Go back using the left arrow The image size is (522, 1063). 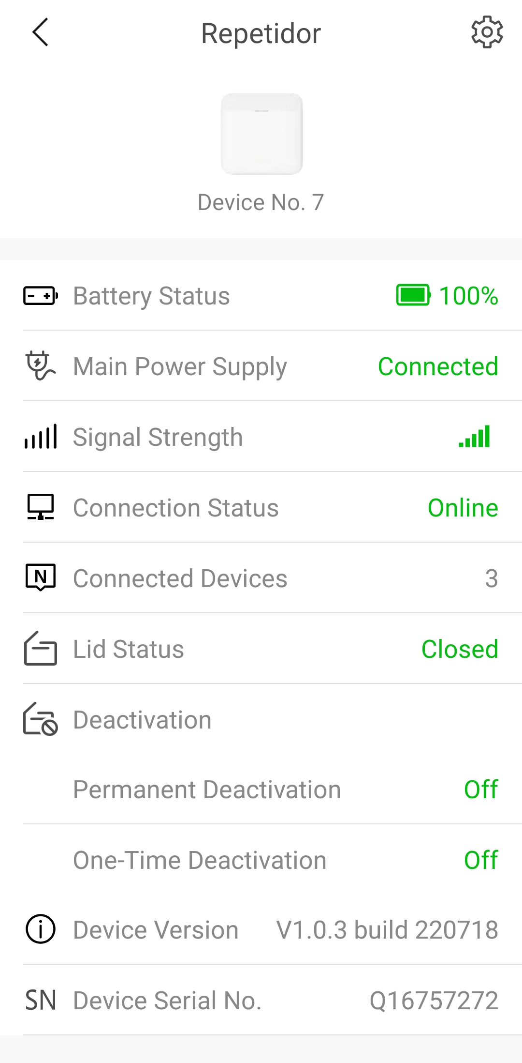41,32
